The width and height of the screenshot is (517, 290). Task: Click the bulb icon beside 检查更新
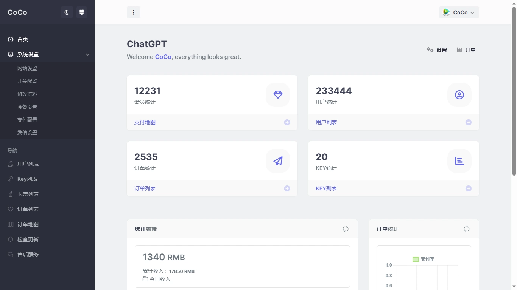(11, 239)
